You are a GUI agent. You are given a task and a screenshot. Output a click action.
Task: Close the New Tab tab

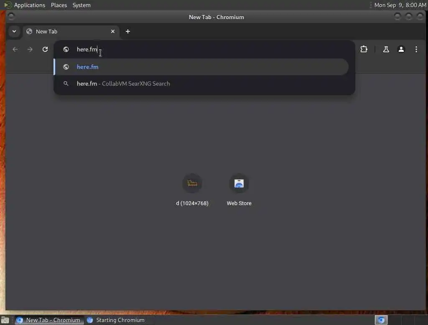click(113, 31)
